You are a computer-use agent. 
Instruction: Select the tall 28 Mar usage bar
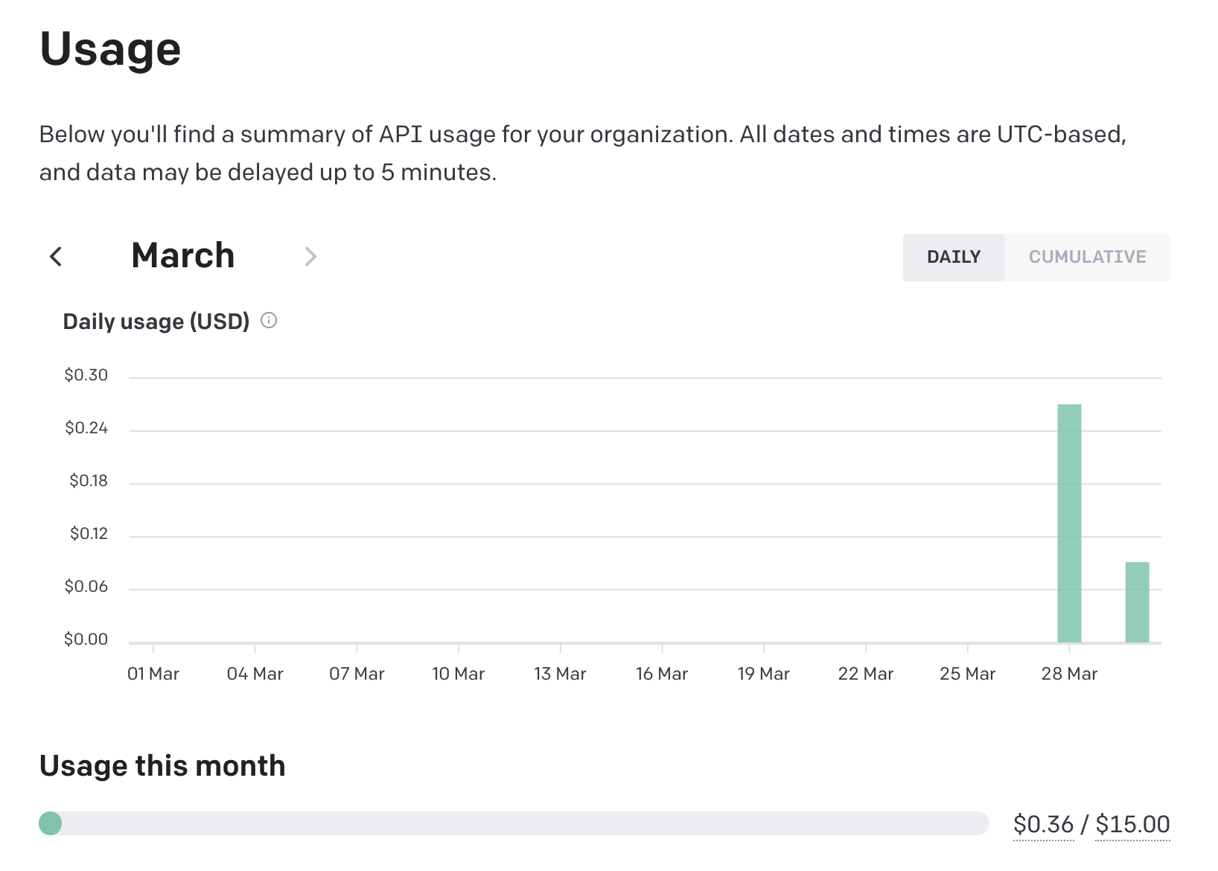point(1069,523)
